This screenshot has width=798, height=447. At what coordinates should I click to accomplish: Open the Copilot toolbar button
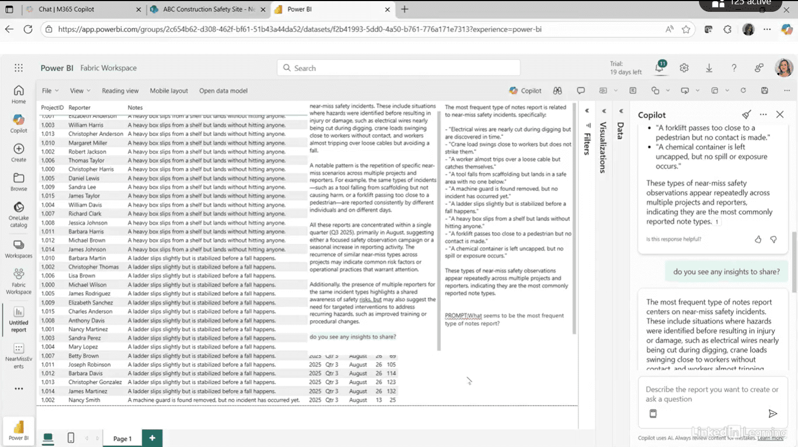pos(525,91)
